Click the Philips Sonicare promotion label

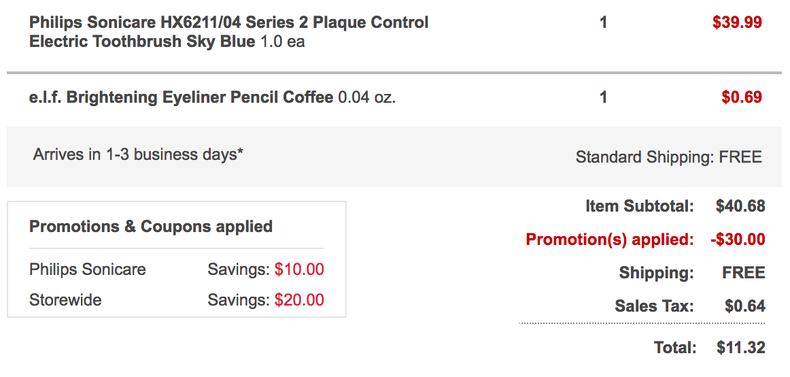point(88,269)
